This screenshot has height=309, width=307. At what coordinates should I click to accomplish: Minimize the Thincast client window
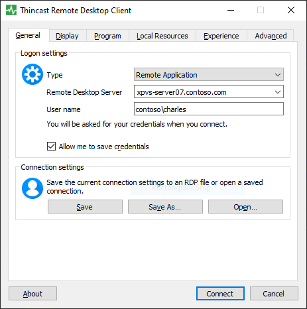231,10
